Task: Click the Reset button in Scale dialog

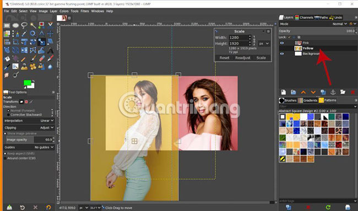Action: pos(224,58)
